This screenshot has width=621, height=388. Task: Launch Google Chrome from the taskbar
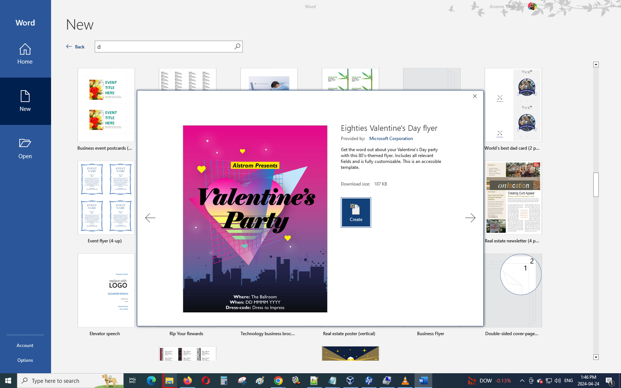(x=278, y=381)
